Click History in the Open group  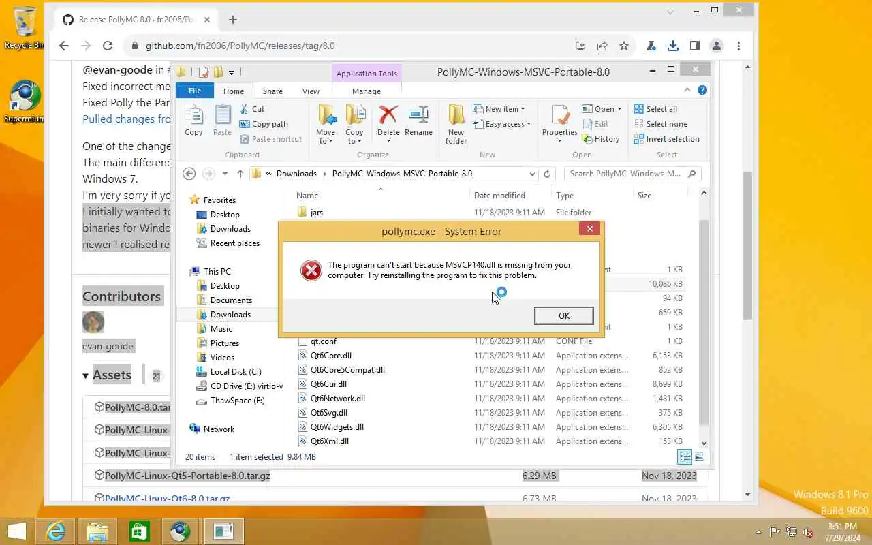coord(600,139)
